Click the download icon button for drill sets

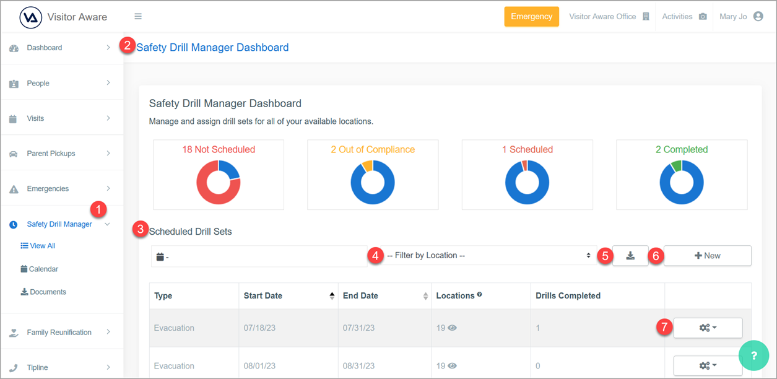(630, 256)
